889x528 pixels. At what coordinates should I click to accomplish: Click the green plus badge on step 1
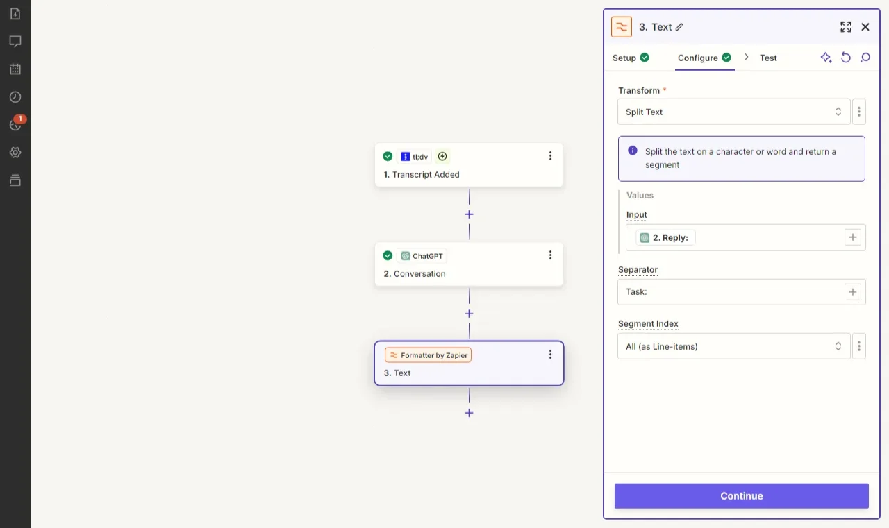(442, 157)
